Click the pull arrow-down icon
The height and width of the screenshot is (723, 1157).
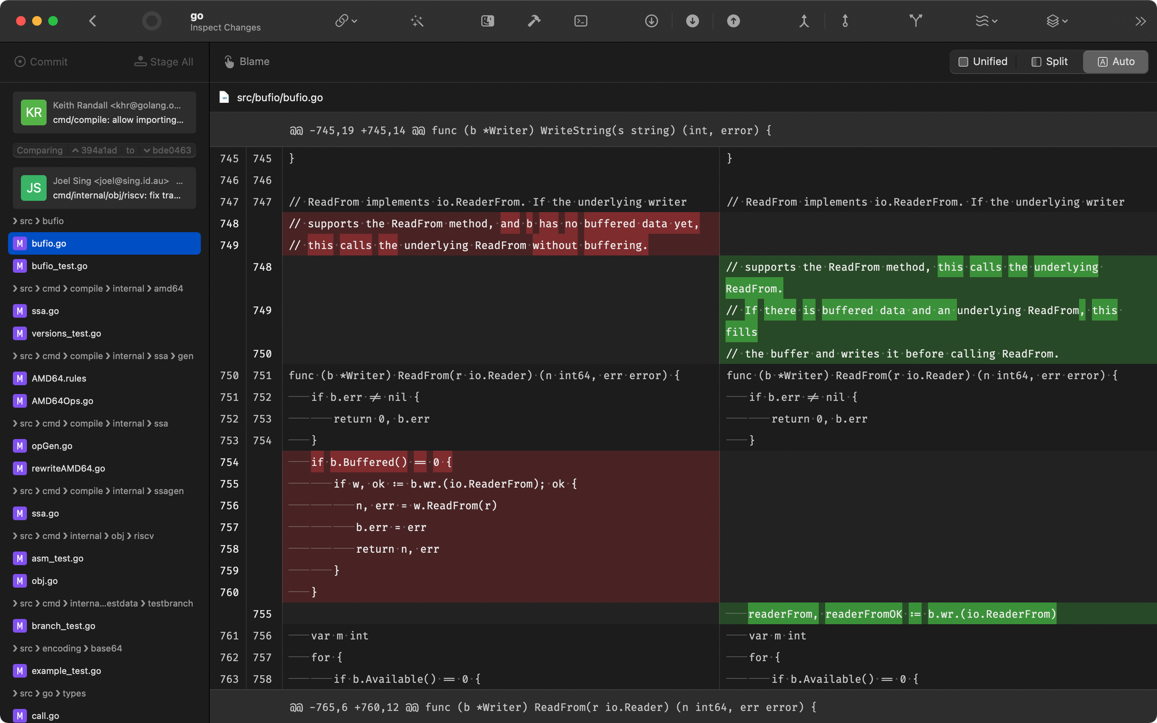point(692,21)
